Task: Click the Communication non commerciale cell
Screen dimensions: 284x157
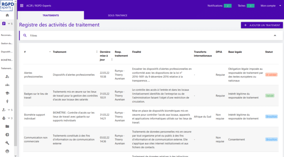Action: 36,139
